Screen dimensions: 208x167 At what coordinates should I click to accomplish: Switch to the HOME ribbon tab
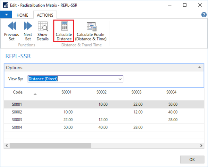click(23, 15)
